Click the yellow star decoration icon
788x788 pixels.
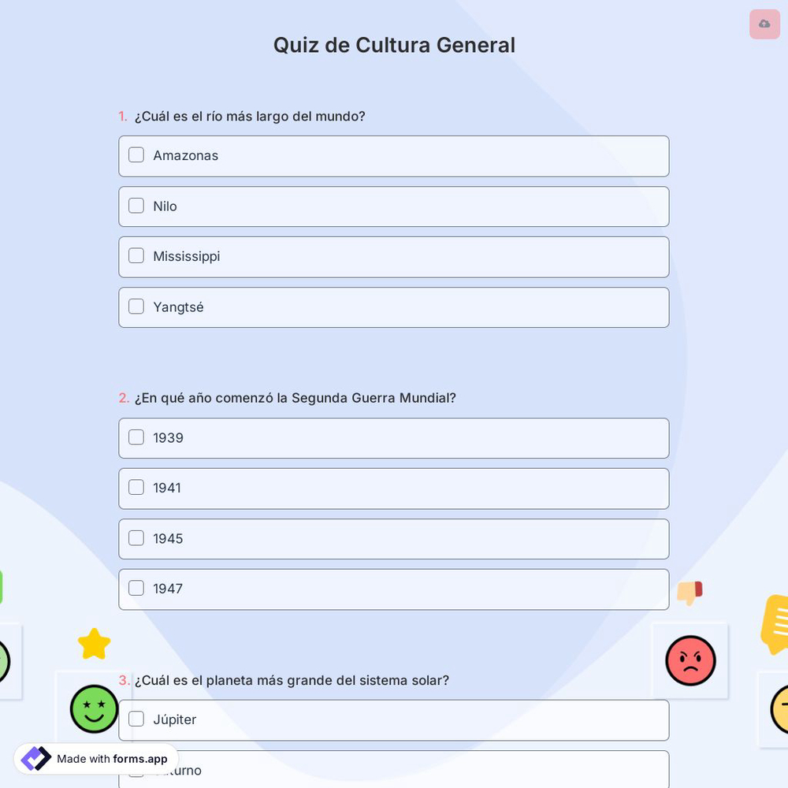pos(94,642)
